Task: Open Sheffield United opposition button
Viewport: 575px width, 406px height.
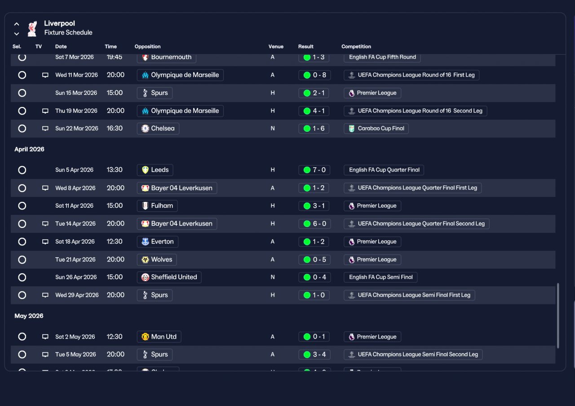Action: click(169, 277)
